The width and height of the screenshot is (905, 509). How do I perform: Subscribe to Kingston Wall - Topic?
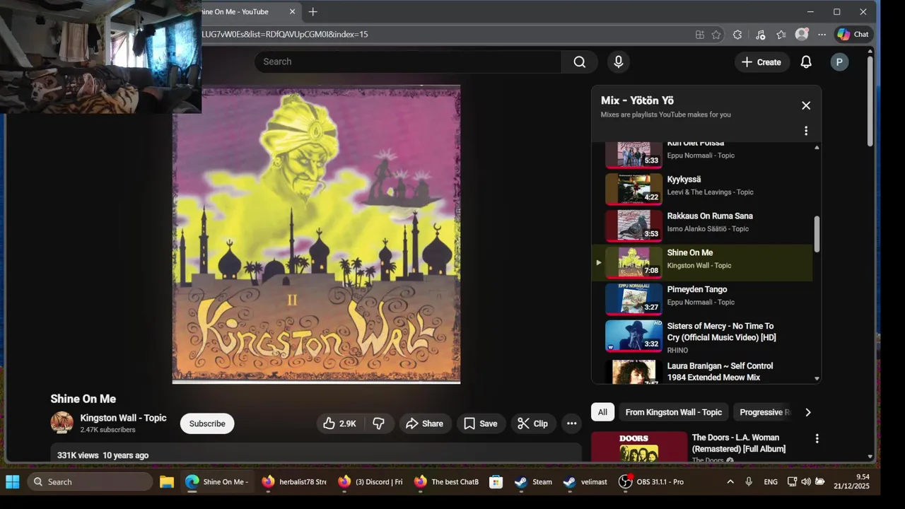pos(207,423)
